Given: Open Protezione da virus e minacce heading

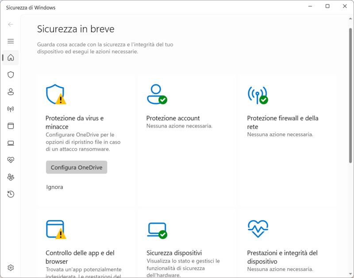Looking at the screenshot, I should pos(74,123).
